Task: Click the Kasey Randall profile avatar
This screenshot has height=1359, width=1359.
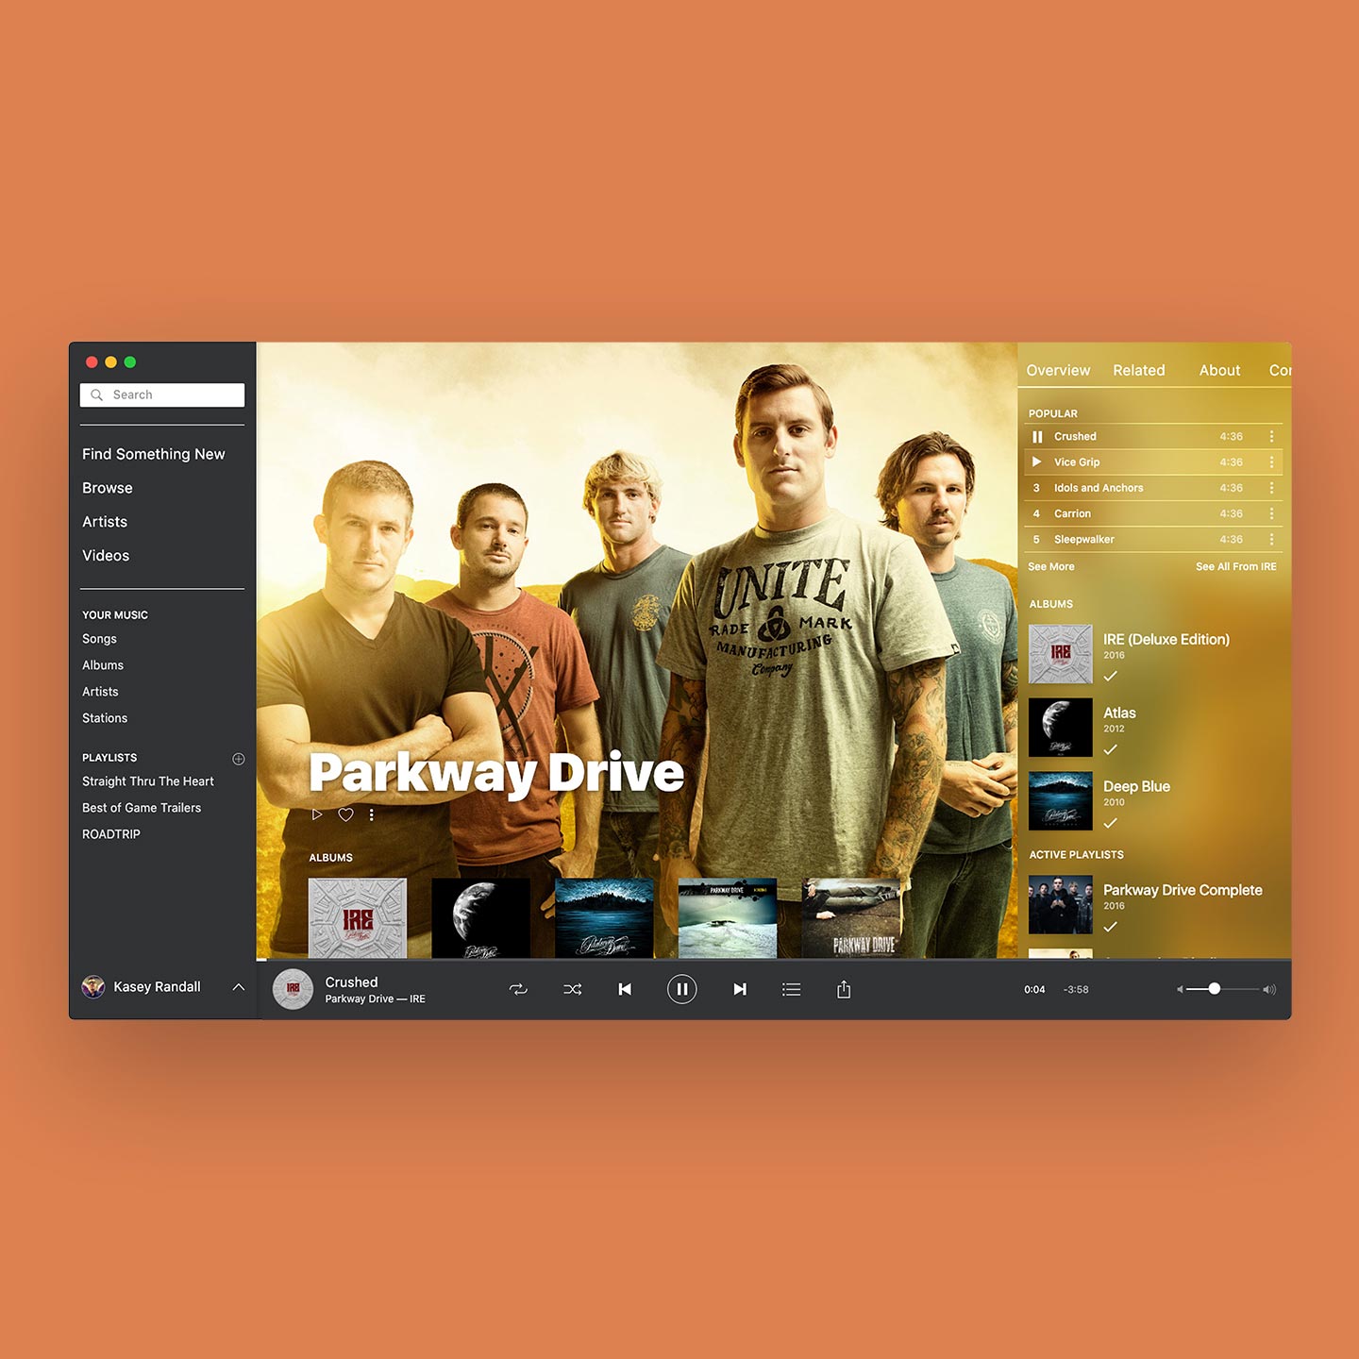Action: point(93,987)
